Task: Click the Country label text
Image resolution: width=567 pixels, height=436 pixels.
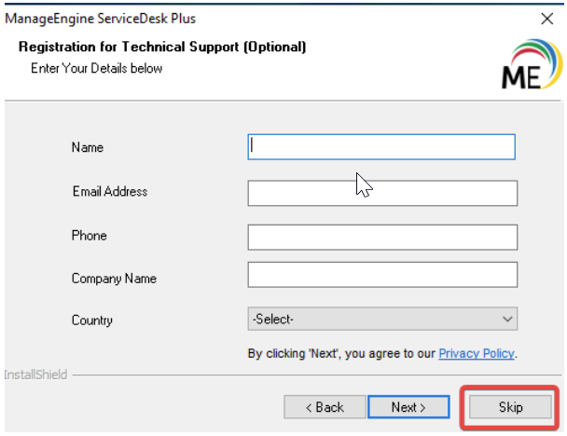Action: [92, 320]
